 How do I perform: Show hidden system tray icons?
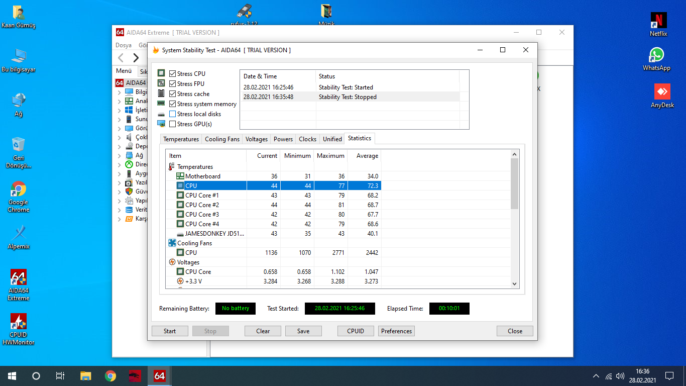click(x=596, y=376)
